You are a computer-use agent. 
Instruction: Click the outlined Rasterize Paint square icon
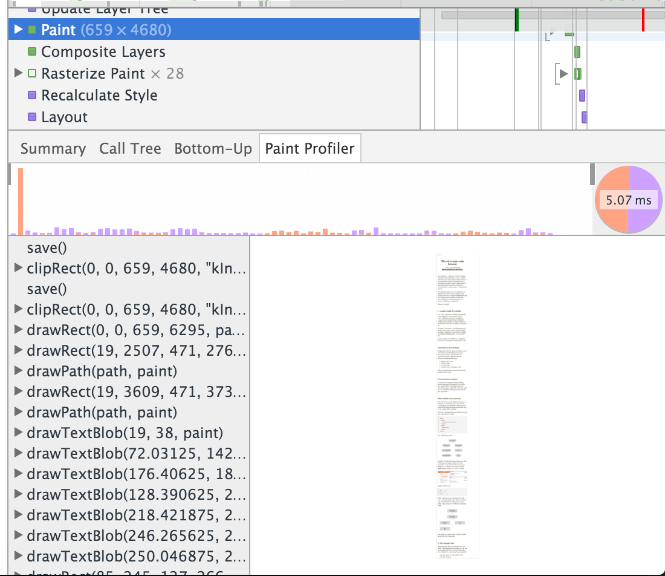pos(32,73)
